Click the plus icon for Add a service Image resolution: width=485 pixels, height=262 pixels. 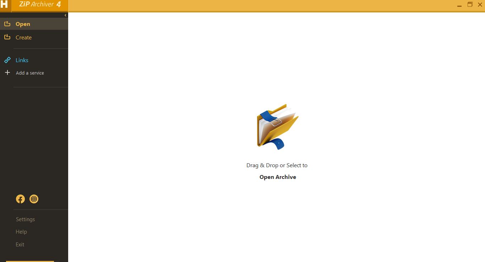coord(7,72)
